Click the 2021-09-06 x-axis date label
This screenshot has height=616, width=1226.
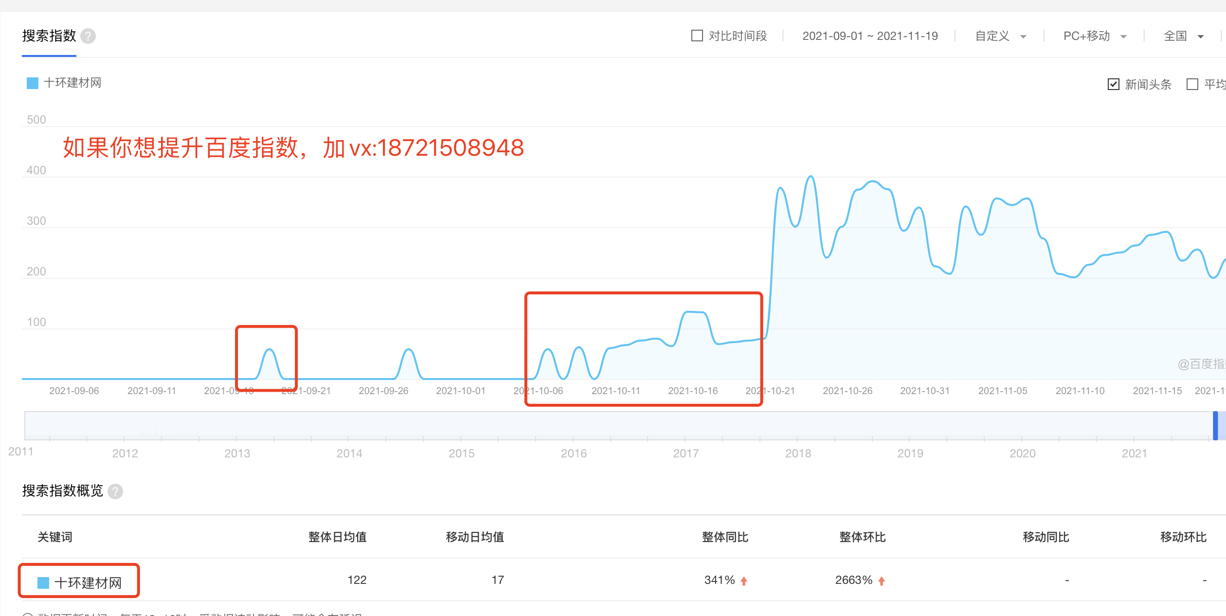click(74, 391)
